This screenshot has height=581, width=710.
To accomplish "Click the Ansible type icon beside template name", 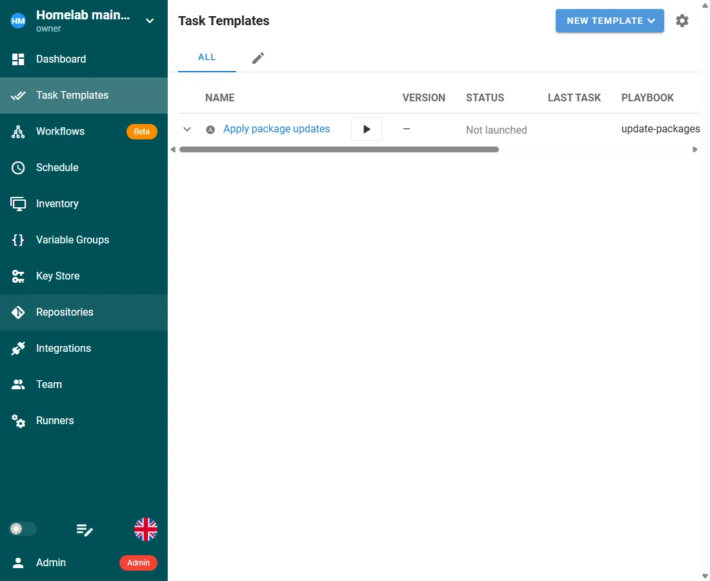I will pos(210,130).
